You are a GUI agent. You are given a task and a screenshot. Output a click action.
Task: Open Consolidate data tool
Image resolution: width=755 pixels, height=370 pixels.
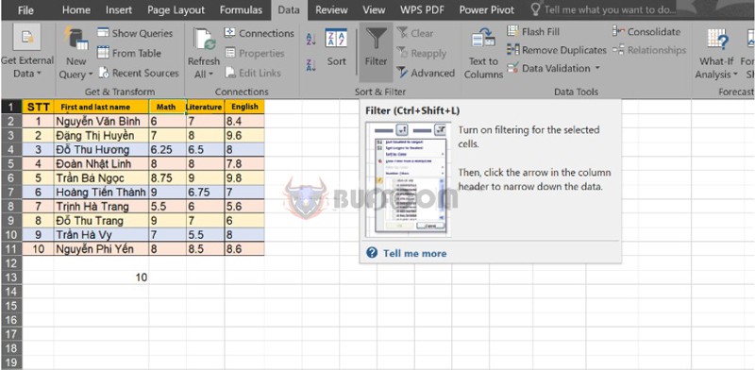coord(646,32)
